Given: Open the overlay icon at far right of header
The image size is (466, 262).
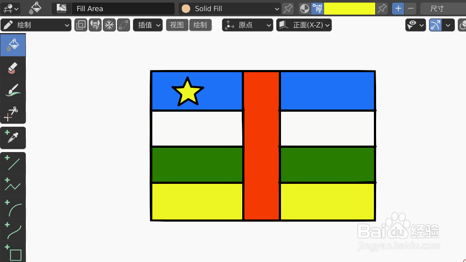Looking at the screenshot, I should pyautogui.click(x=463, y=25).
